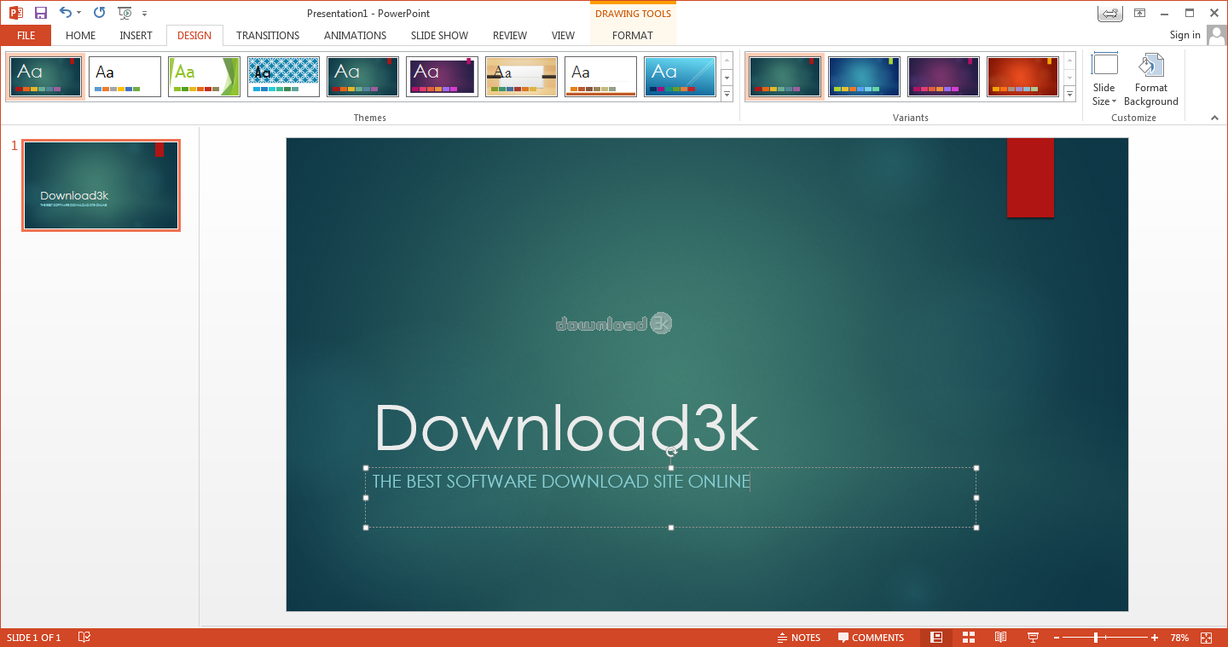Apply the plain white Office theme
This screenshot has height=647, width=1228.
point(125,77)
